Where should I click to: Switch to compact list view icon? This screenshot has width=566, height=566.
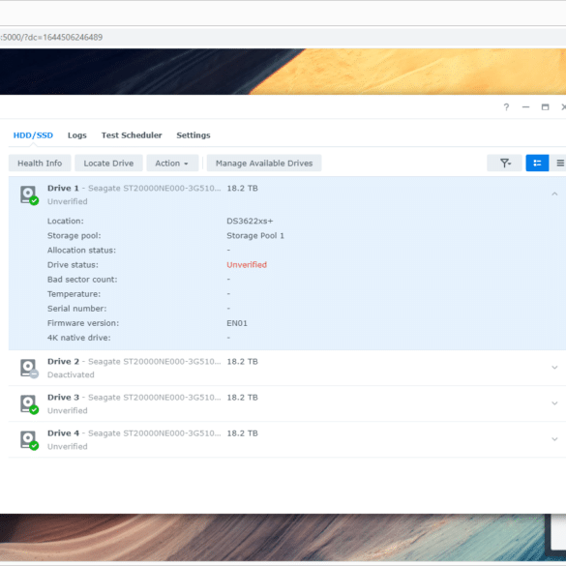coord(559,164)
